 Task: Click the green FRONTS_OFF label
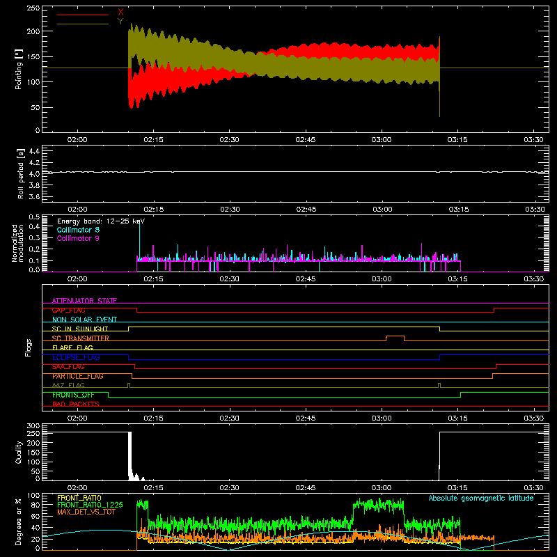coord(73,395)
